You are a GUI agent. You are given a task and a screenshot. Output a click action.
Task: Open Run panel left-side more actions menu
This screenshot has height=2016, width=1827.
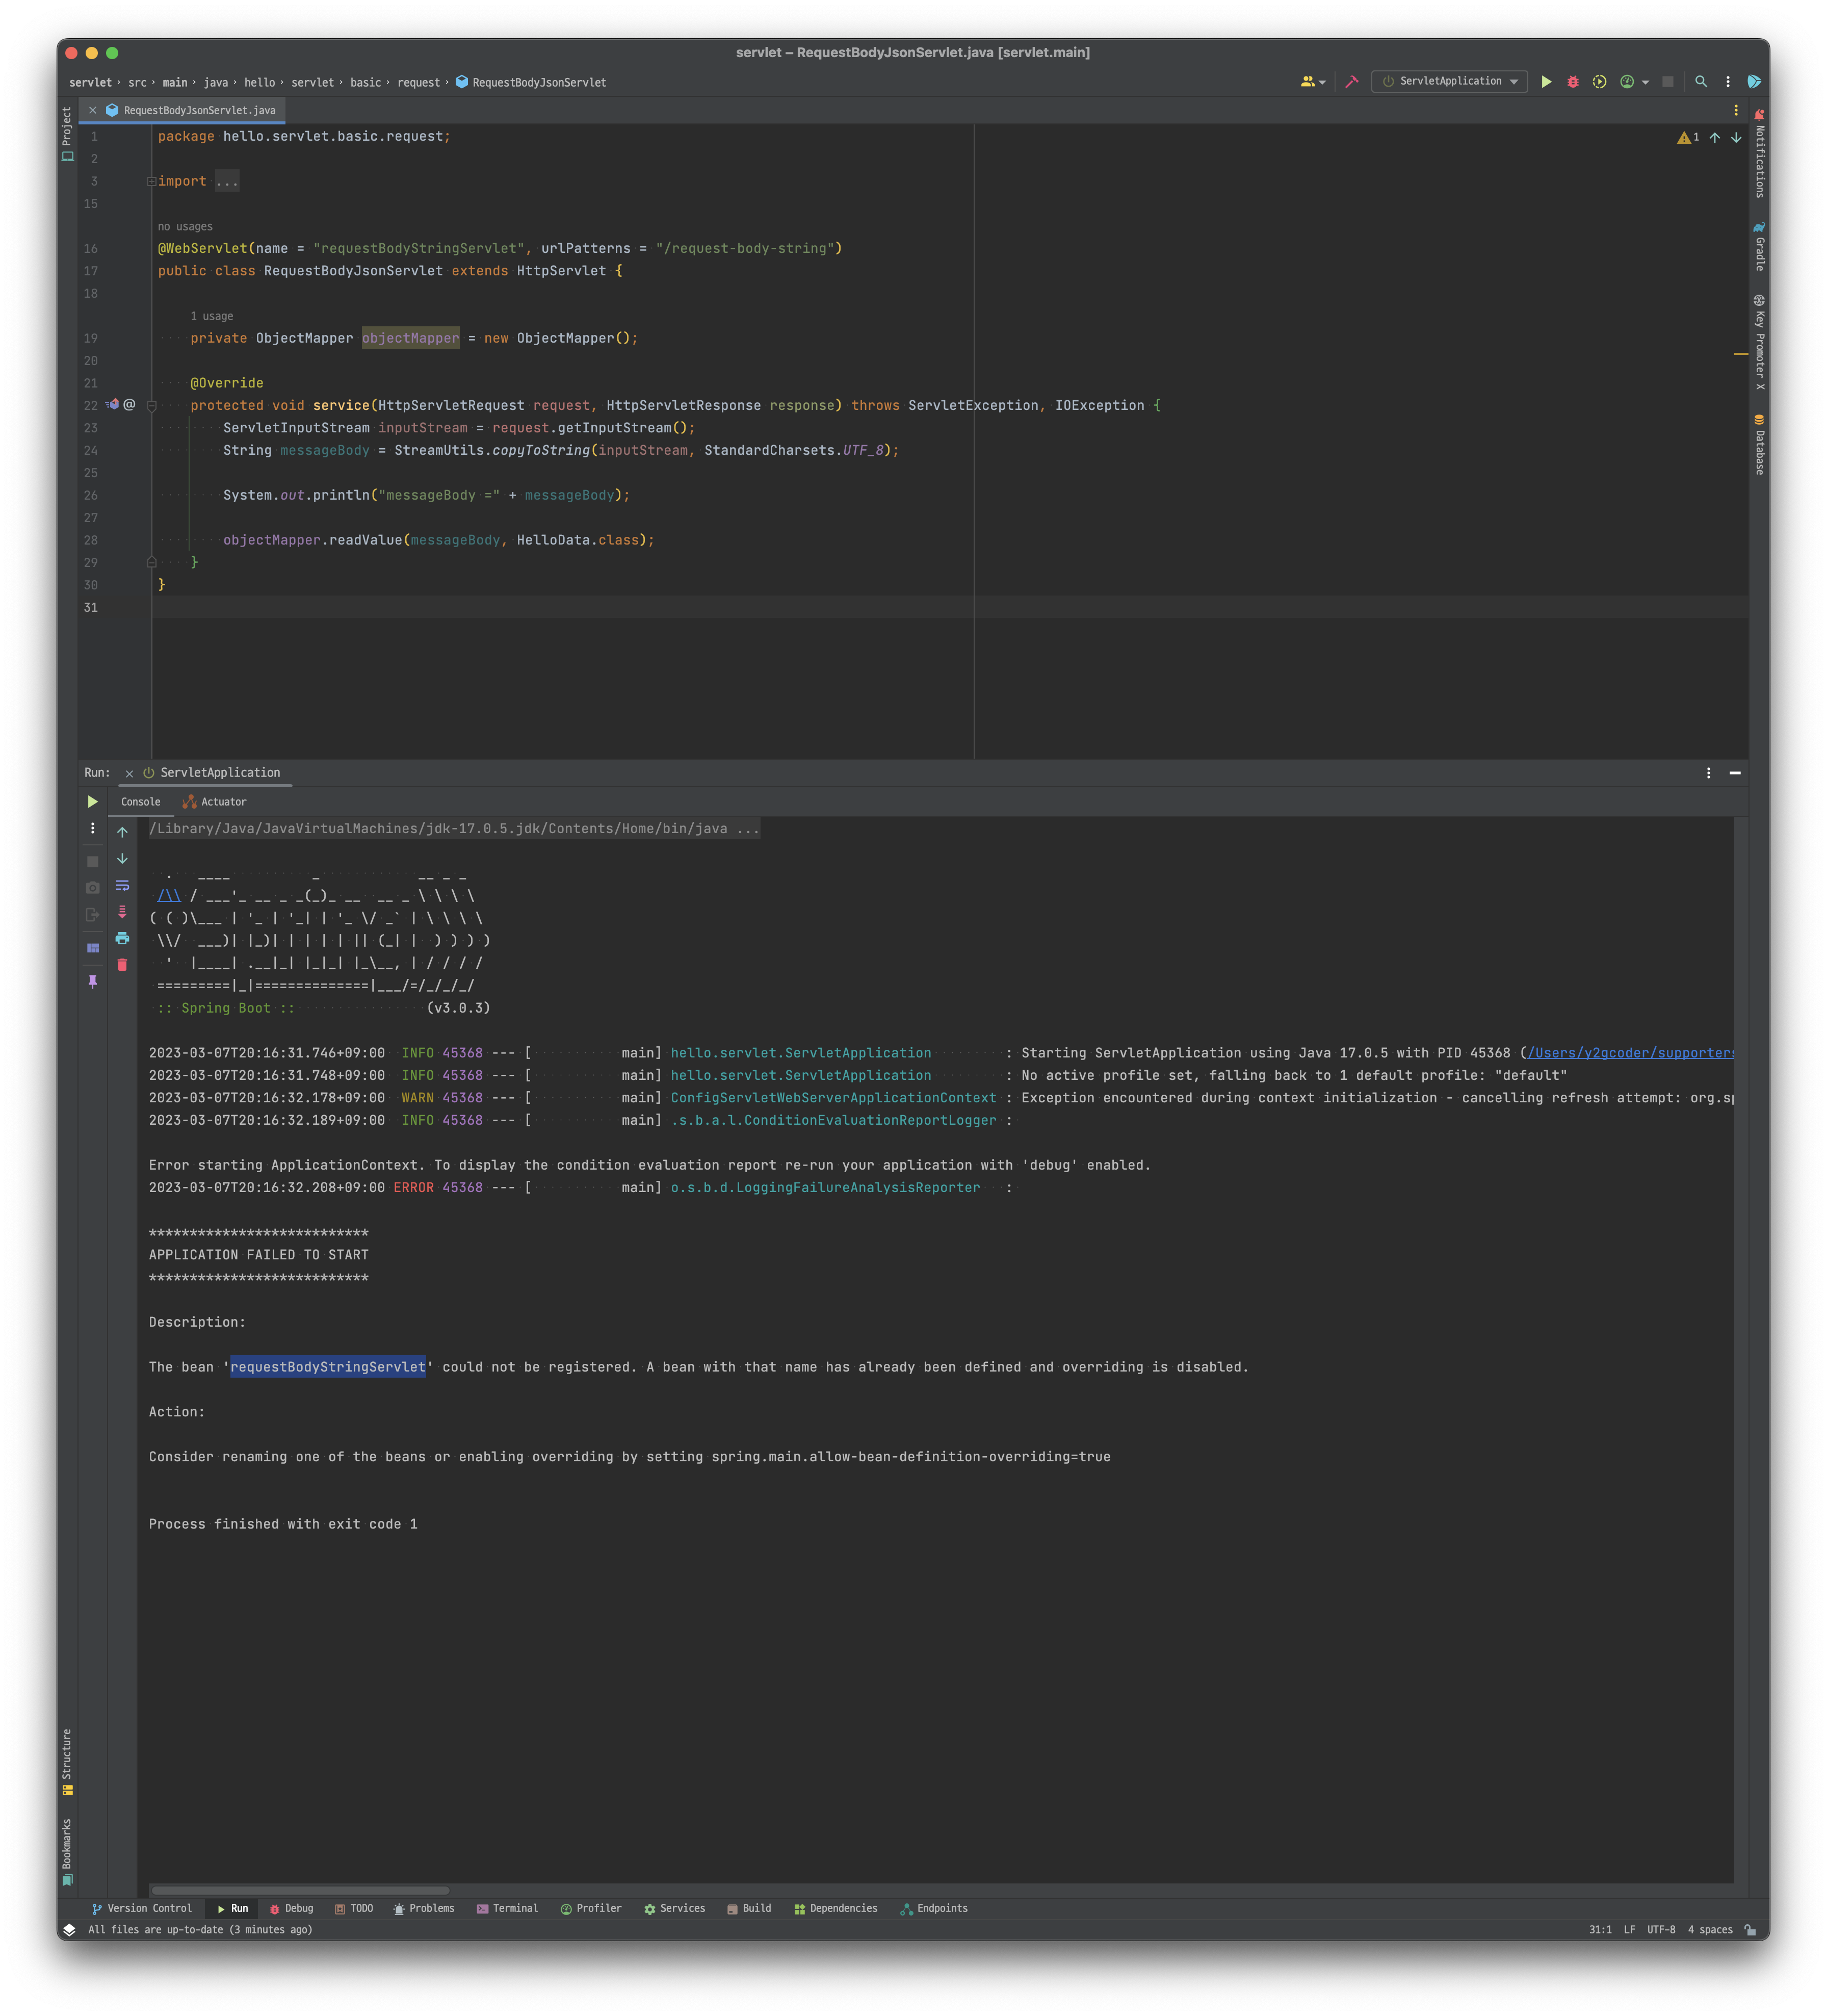93,828
